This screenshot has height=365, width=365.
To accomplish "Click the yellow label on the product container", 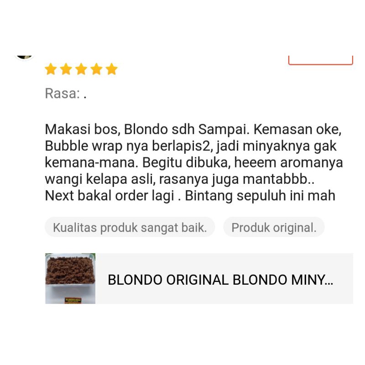I will point(73,300).
